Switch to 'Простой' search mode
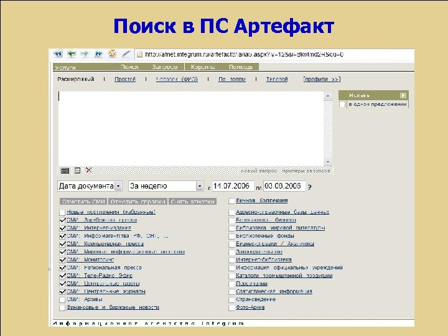Viewport: 448px width, 336px height. tap(125, 79)
